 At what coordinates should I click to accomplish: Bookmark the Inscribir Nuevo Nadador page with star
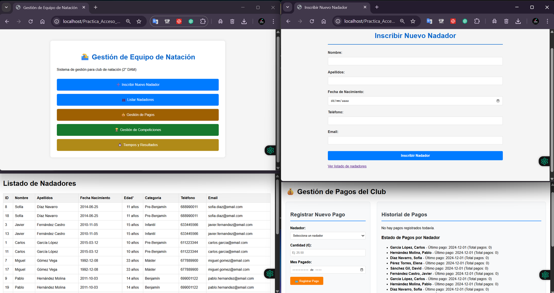click(x=413, y=21)
